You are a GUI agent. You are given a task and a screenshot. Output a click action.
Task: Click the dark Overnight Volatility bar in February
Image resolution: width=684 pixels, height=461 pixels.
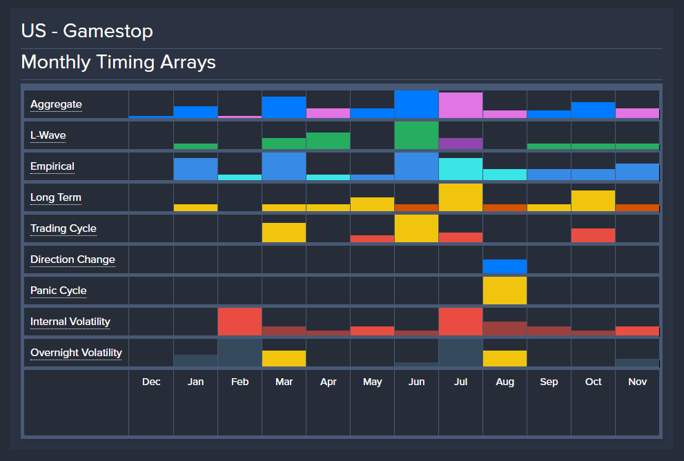(x=240, y=353)
